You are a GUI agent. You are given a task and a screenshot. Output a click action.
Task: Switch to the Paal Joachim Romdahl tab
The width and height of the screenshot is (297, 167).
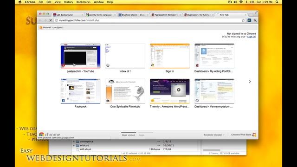[166, 14]
